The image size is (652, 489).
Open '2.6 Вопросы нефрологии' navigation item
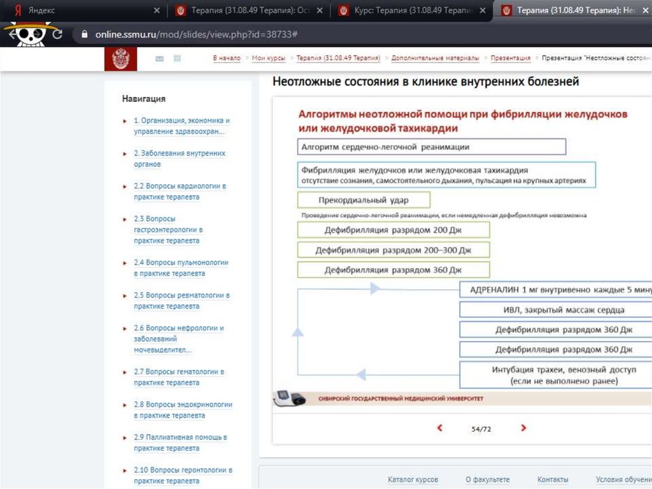coord(179,339)
